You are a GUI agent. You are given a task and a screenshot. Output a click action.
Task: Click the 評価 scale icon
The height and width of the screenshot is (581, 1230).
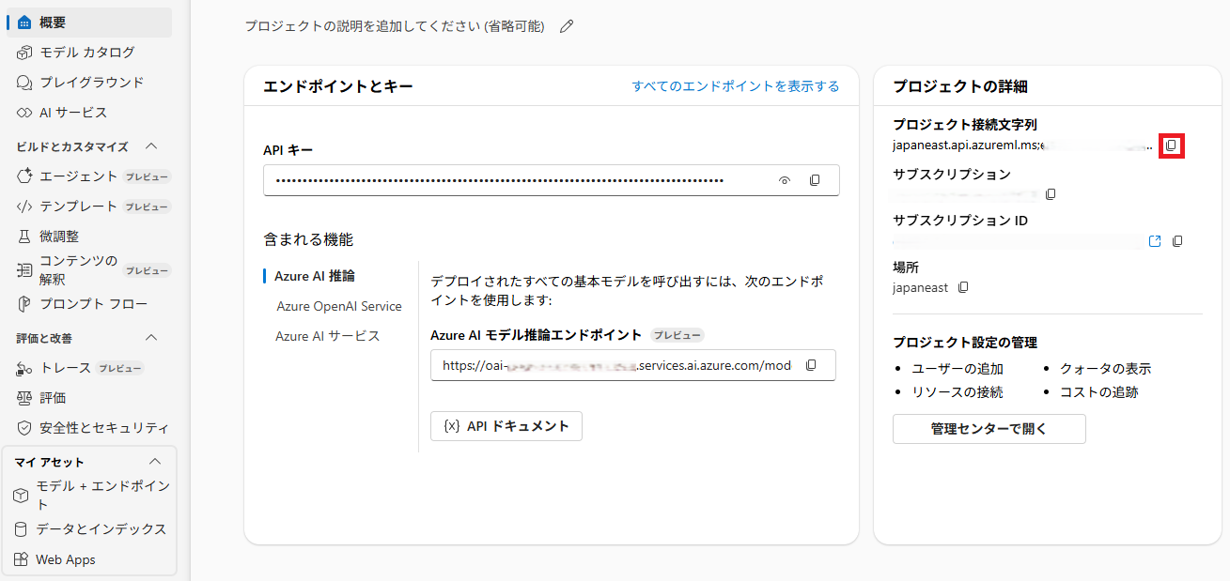(x=24, y=398)
